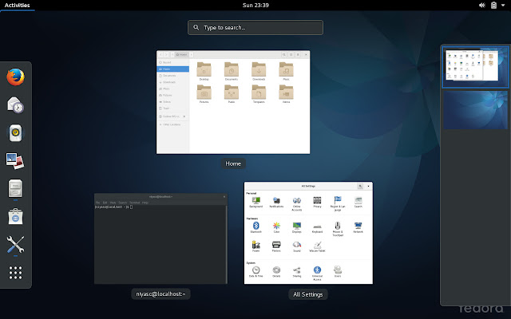Screen dimensions: 511x319
Task: Open Public folder in Home window
Action: point(232,94)
